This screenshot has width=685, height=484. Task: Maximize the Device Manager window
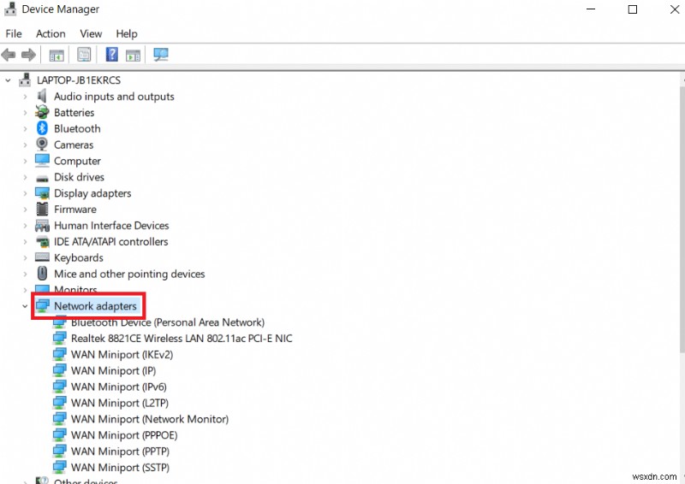(633, 9)
